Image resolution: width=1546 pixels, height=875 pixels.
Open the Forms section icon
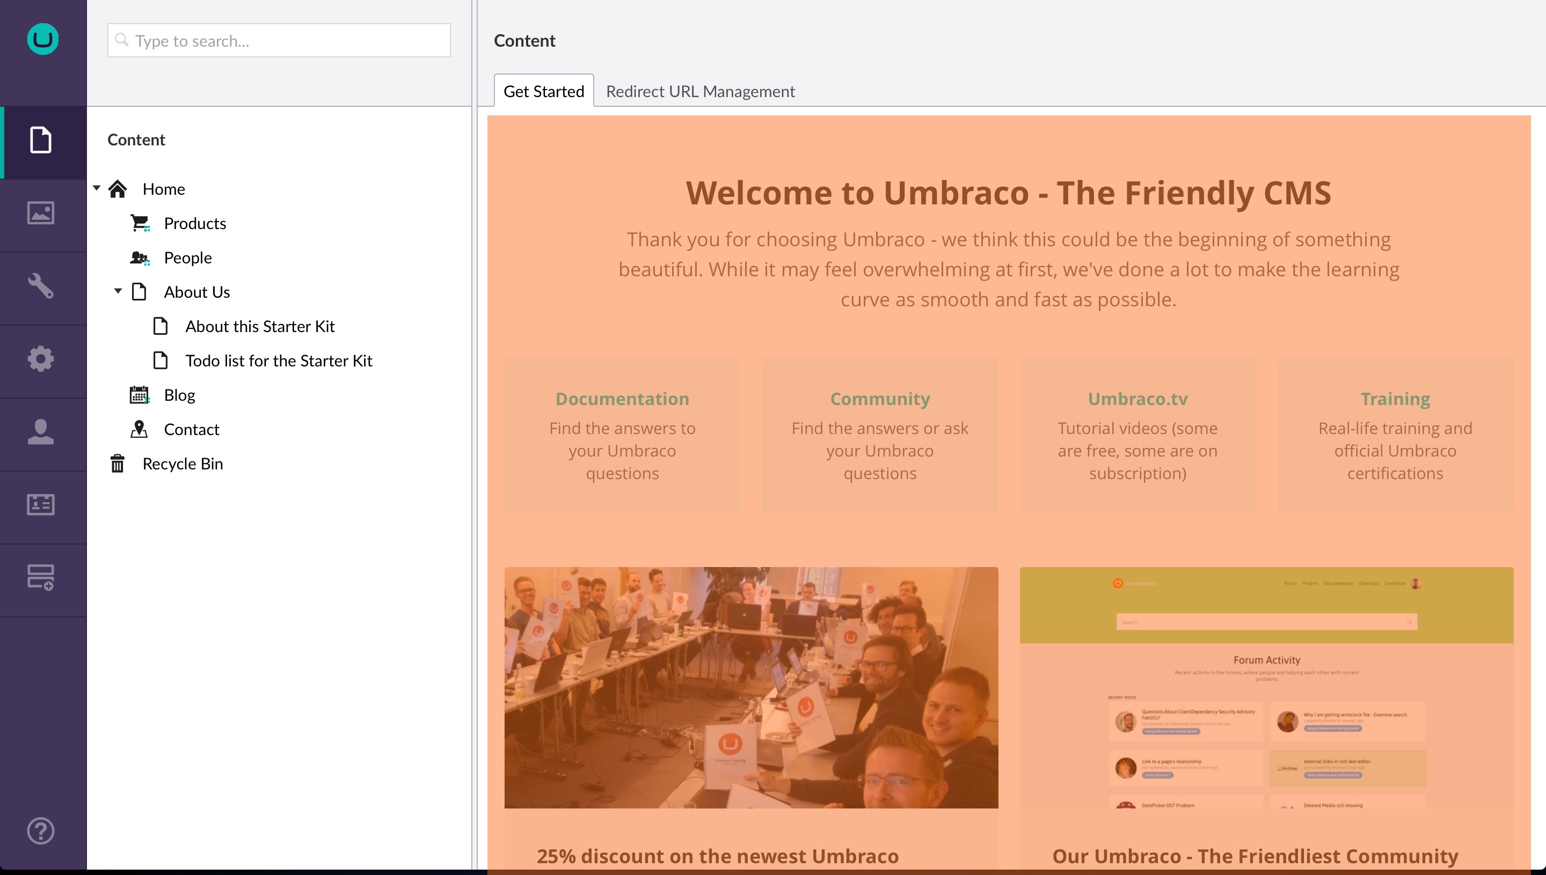click(x=41, y=578)
